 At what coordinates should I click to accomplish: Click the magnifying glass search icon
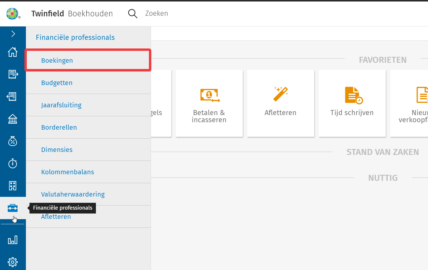(x=133, y=14)
